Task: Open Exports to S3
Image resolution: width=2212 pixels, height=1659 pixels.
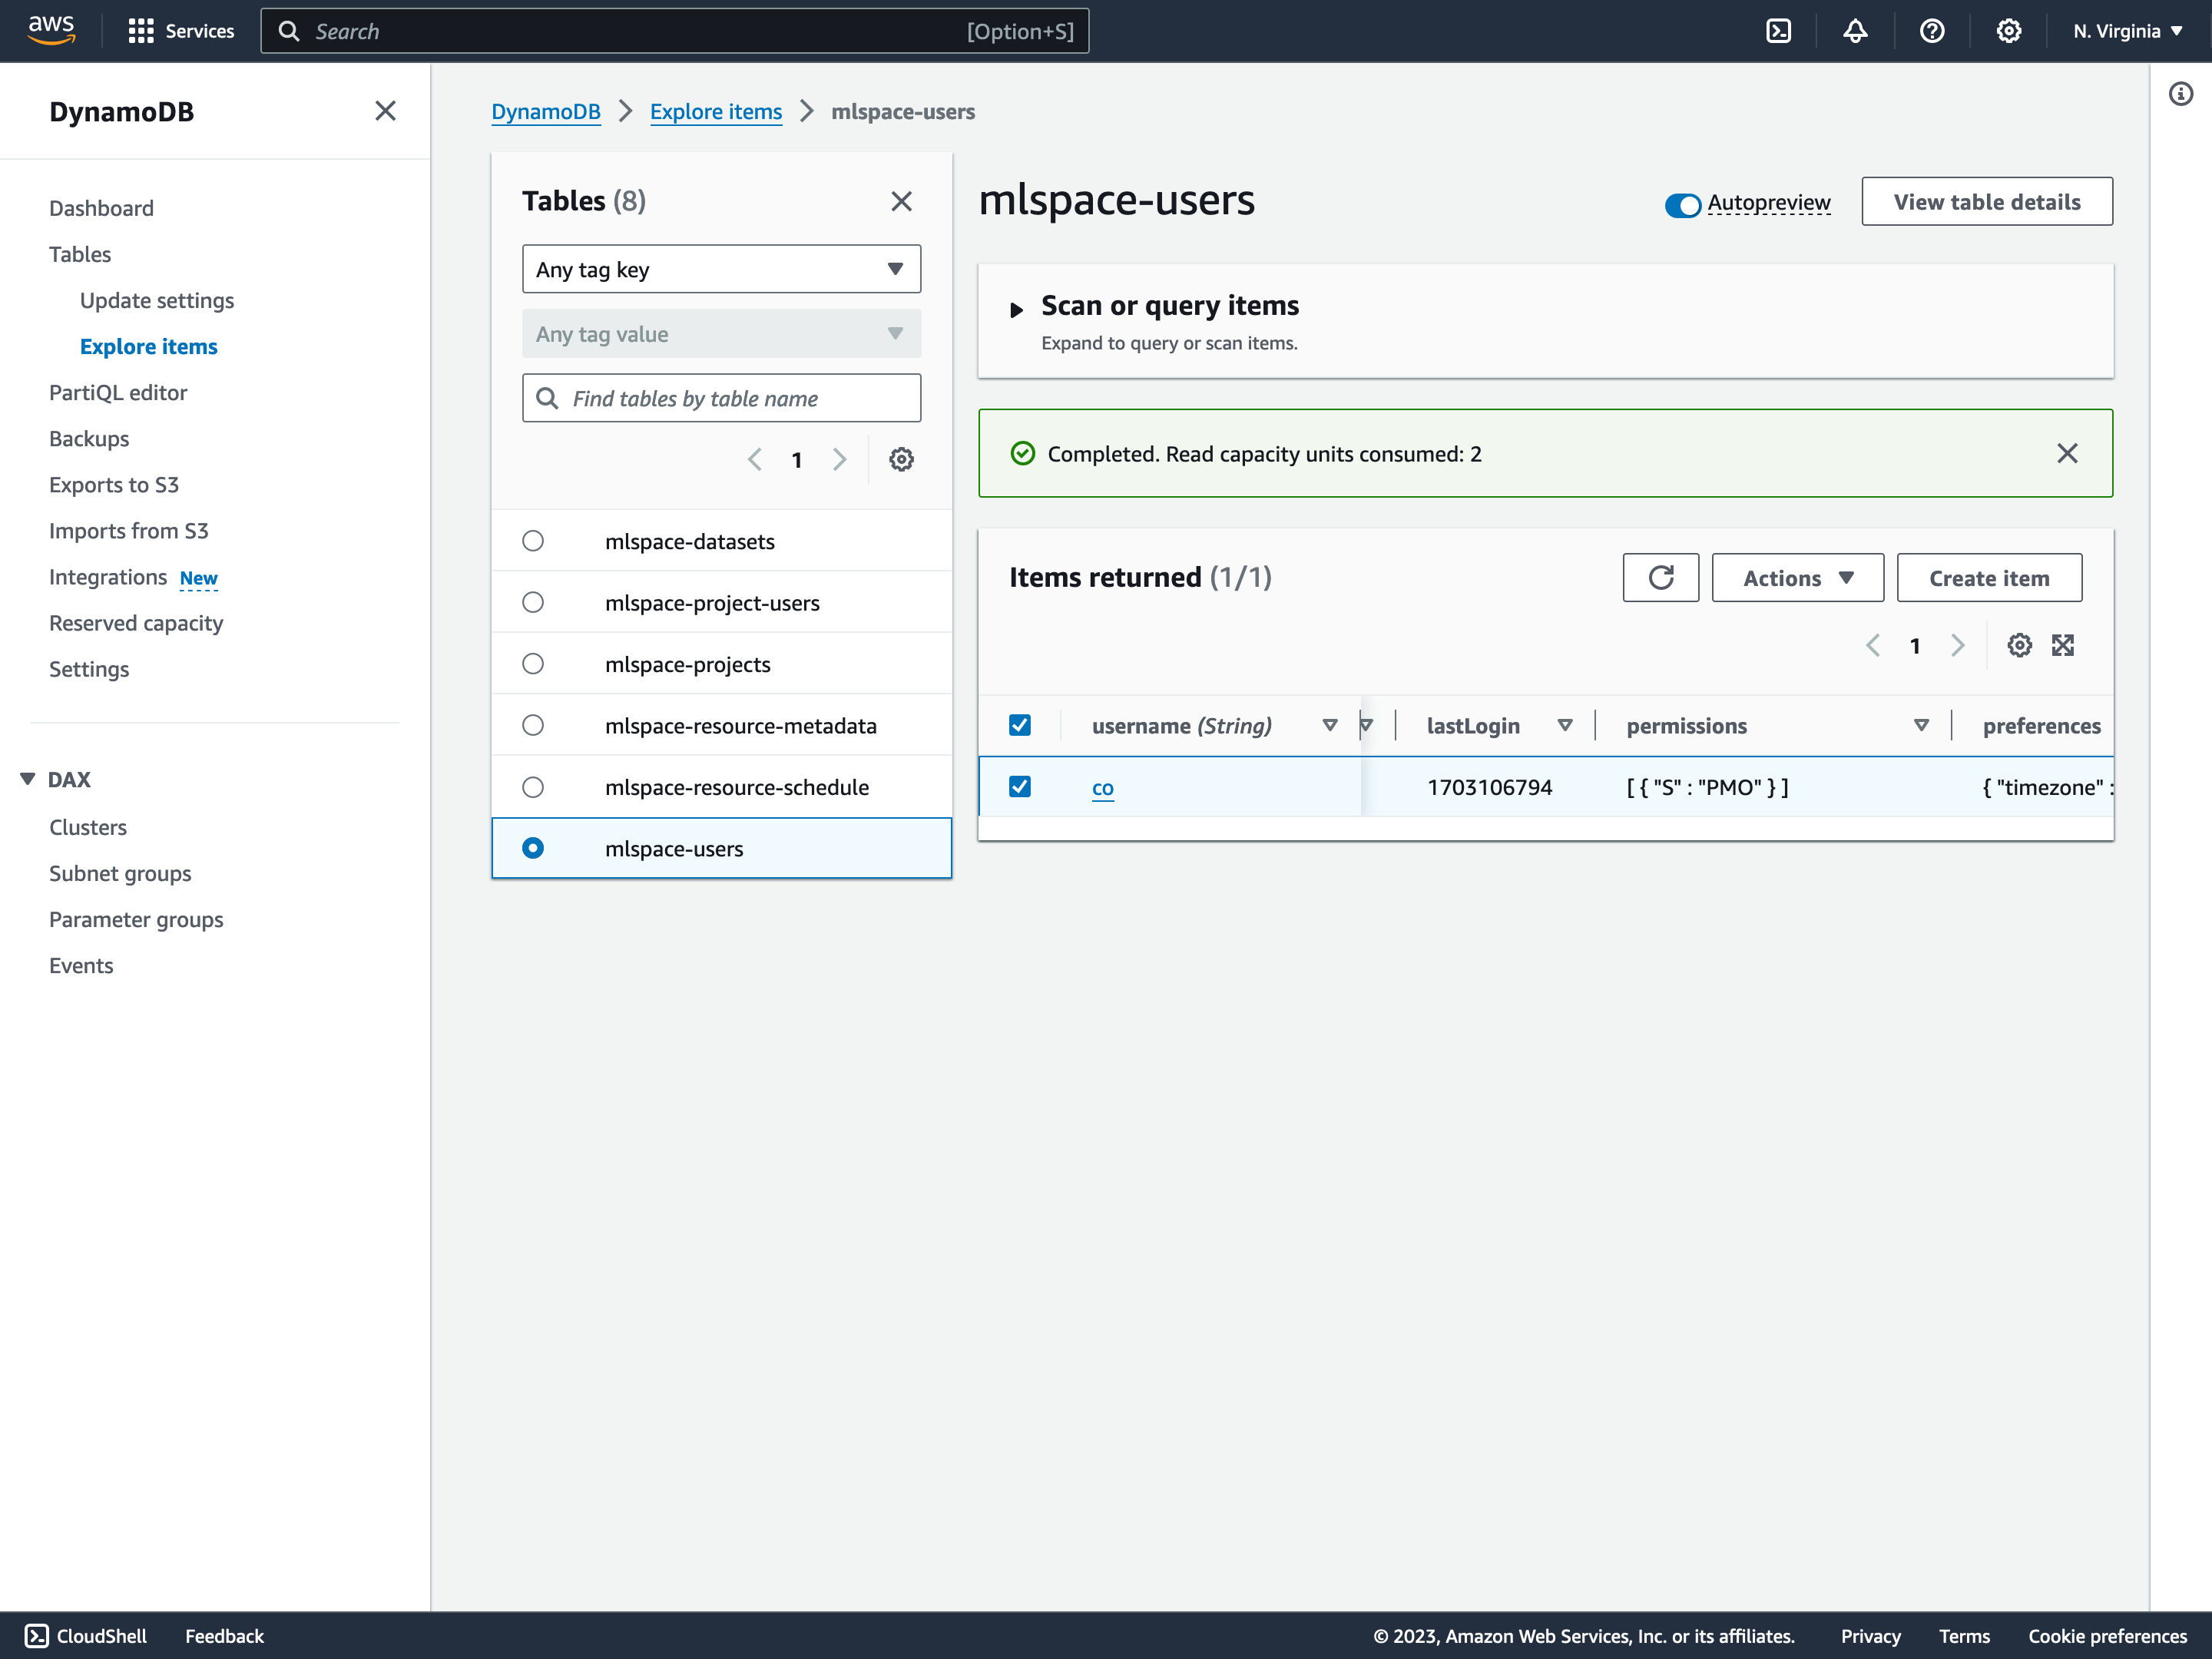Action: (114, 484)
